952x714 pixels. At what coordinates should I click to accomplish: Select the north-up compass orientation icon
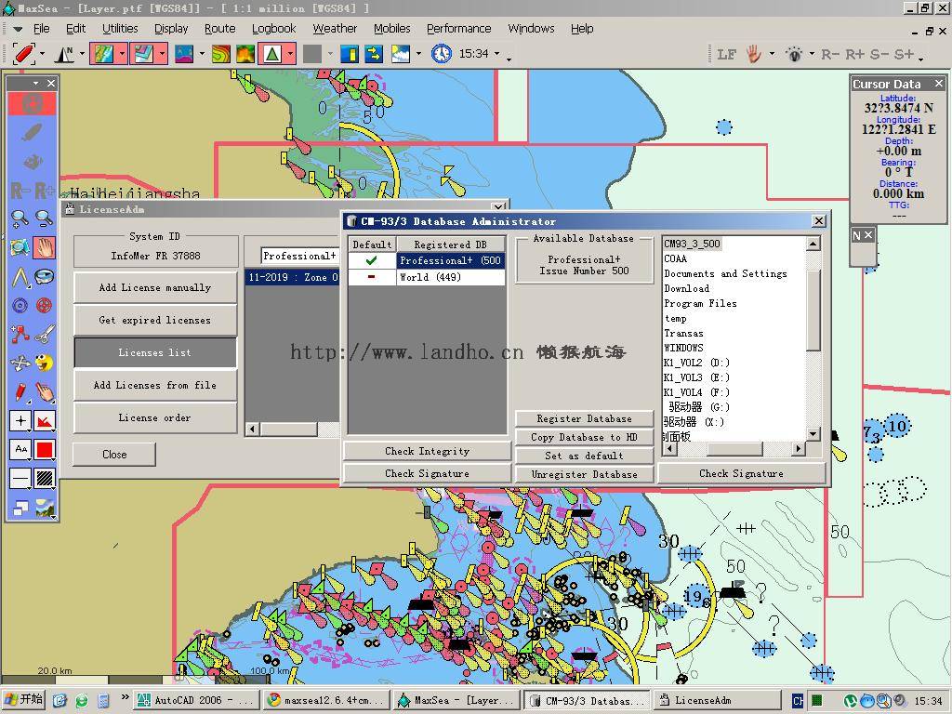click(x=64, y=54)
